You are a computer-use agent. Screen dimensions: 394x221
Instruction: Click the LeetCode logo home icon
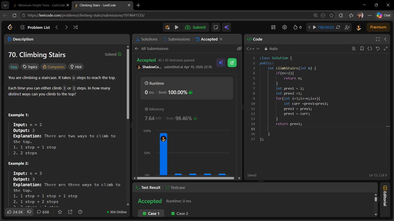[10, 27]
